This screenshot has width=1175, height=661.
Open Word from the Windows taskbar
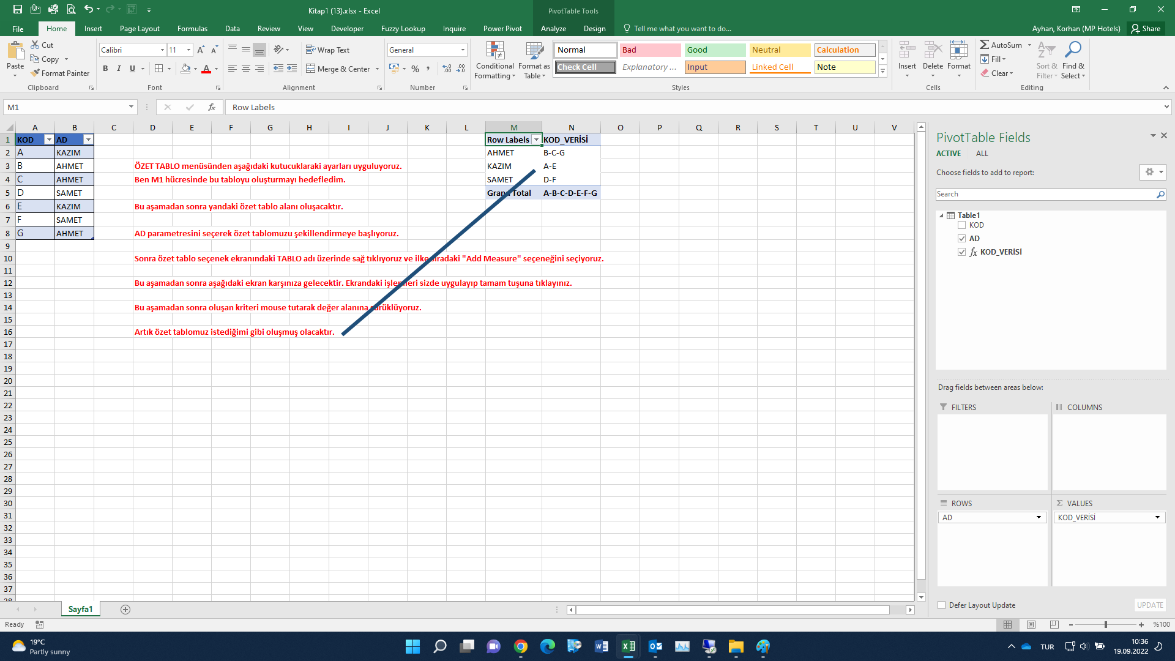(601, 646)
